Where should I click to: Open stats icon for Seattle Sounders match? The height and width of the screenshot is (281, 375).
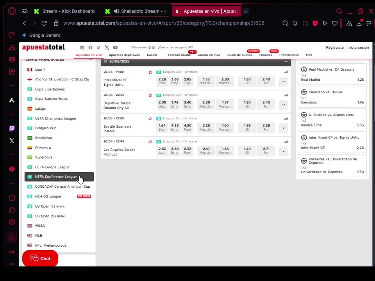coord(286,119)
